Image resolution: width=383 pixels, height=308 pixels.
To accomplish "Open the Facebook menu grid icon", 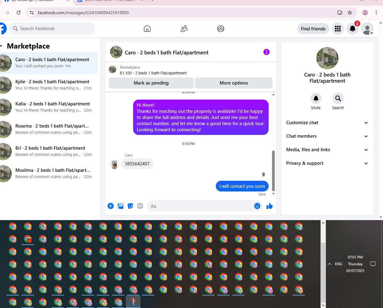I will [x=338, y=29].
